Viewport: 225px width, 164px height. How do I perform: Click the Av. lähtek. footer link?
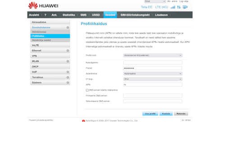(x=186, y=120)
